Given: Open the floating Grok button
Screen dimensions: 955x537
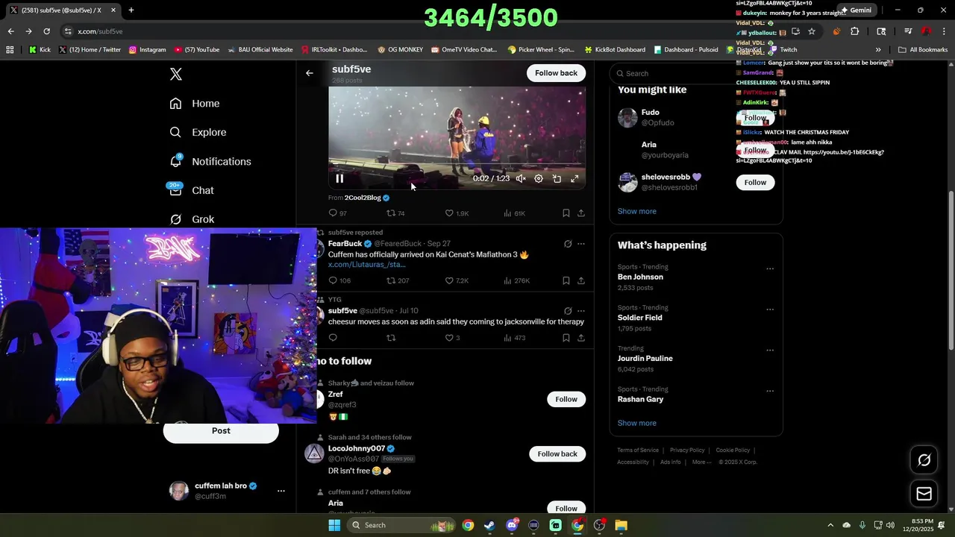Looking at the screenshot, I should 924,460.
